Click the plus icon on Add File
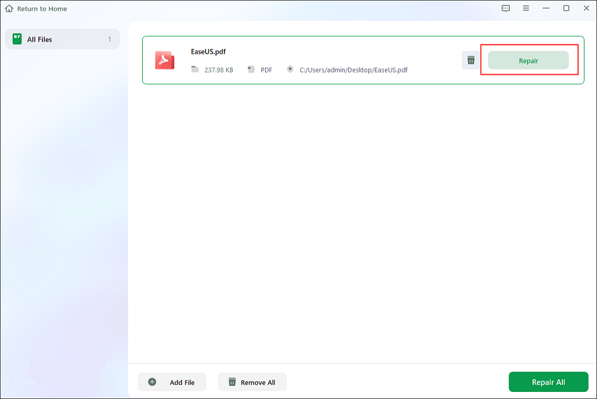Screen dimensions: 597x399 click(152, 382)
